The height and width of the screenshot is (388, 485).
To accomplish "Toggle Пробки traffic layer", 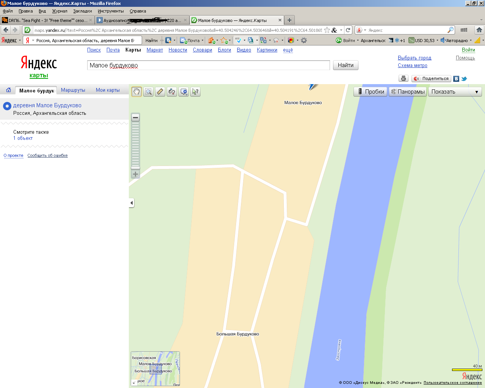I will point(371,92).
